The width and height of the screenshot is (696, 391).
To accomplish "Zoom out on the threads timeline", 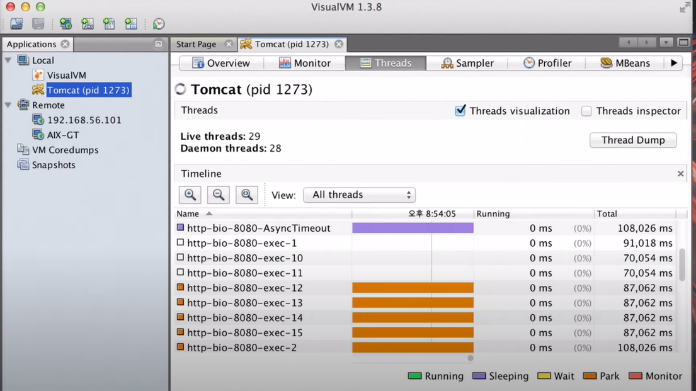I will pyautogui.click(x=219, y=195).
